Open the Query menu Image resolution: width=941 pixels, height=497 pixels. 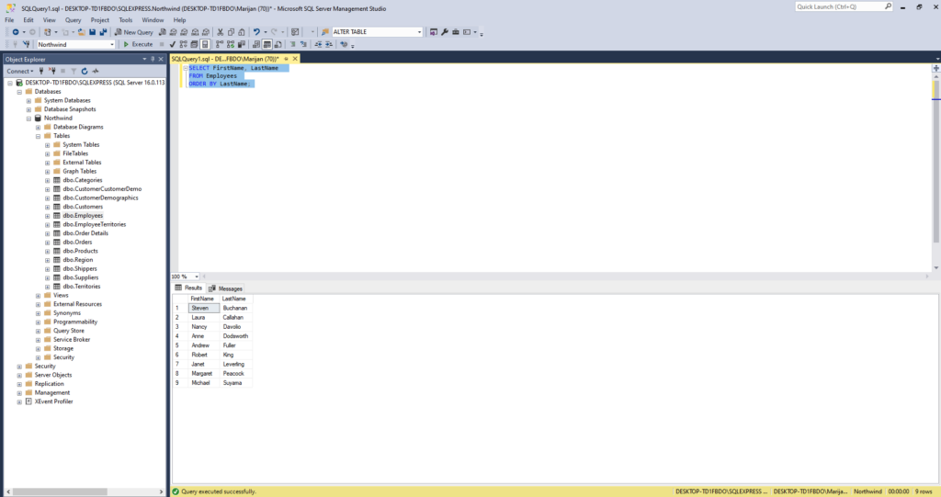(x=73, y=19)
